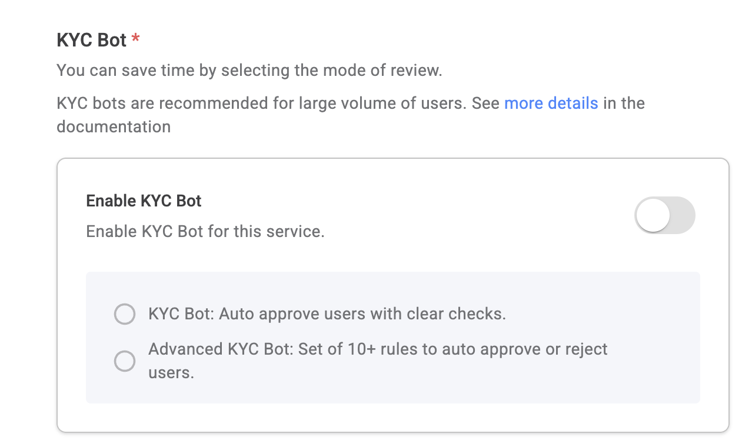Click the white knob of the toggle
This screenshot has width=752, height=447.
pyautogui.click(x=653, y=215)
